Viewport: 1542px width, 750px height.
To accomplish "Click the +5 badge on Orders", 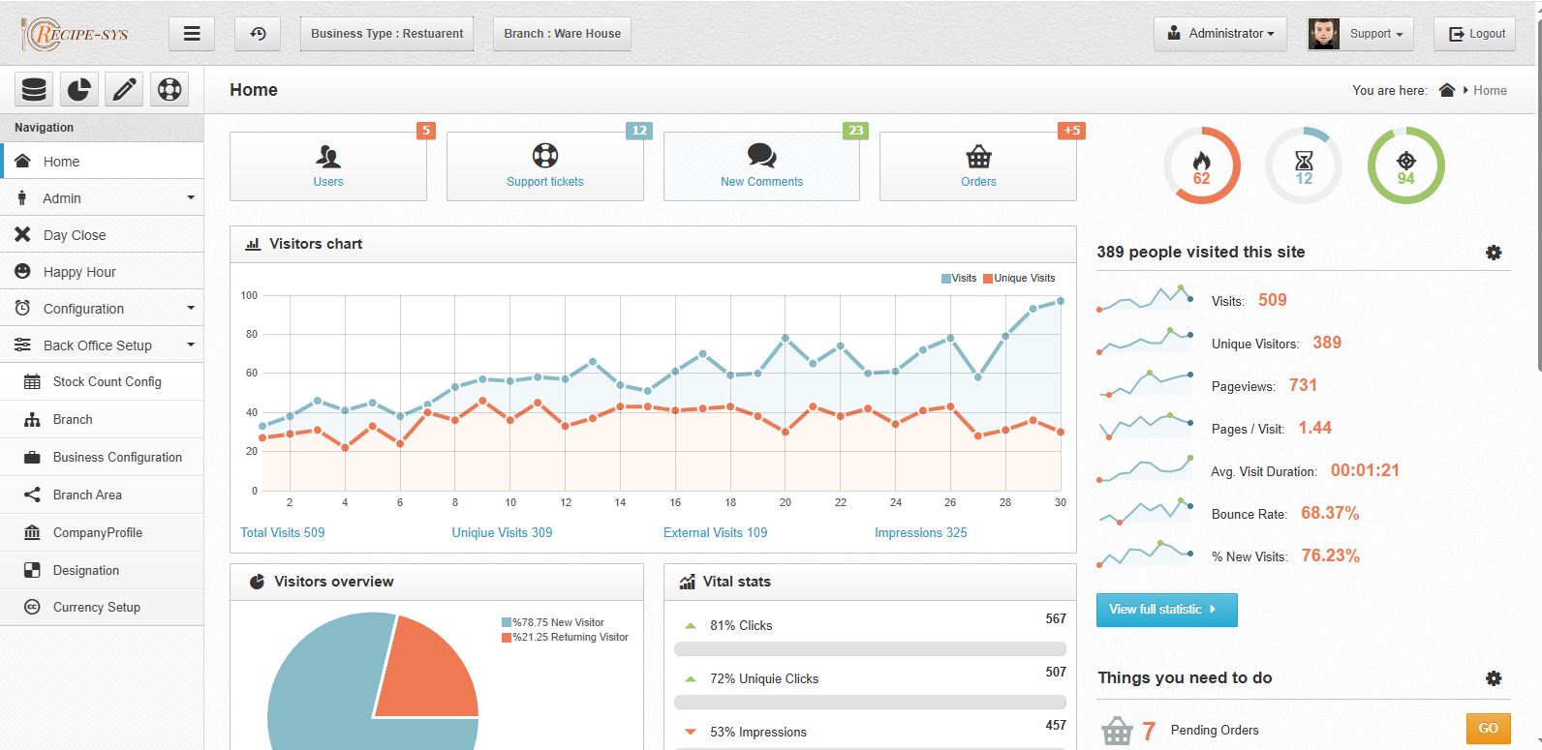I will point(1071,131).
